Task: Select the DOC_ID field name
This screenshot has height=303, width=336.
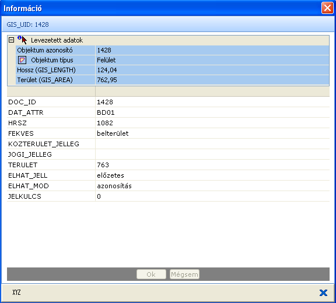Action: coord(22,102)
